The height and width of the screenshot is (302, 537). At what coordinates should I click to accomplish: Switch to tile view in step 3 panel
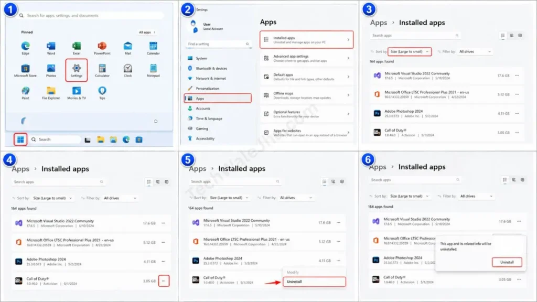click(x=511, y=35)
